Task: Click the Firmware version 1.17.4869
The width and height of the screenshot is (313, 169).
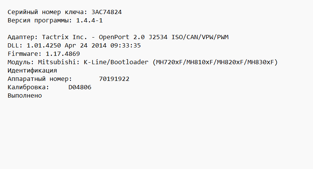Action: pyautogui.click(x=63, y=54)
